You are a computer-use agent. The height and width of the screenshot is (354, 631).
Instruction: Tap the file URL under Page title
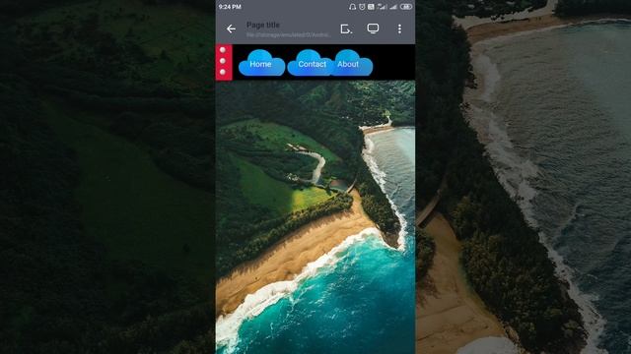point(288,35)
